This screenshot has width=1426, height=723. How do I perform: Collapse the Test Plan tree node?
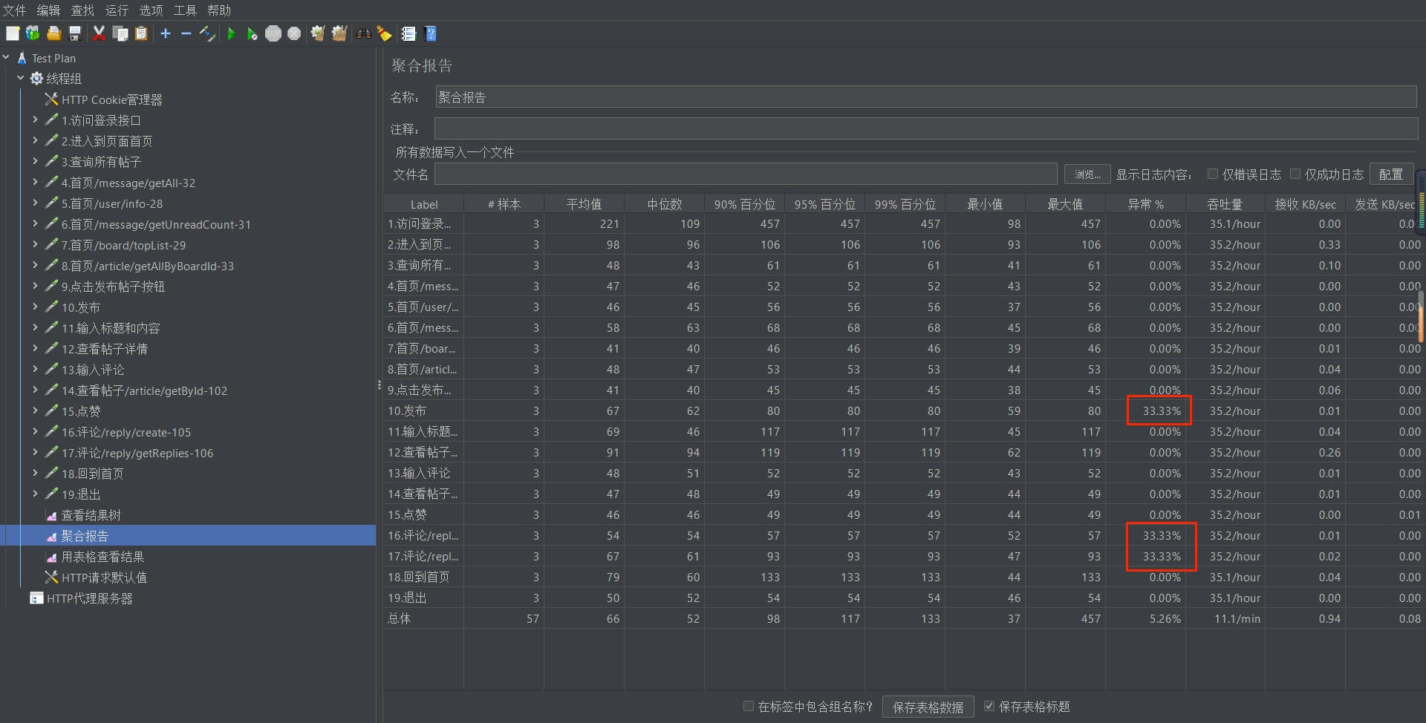tap(6, 57)
